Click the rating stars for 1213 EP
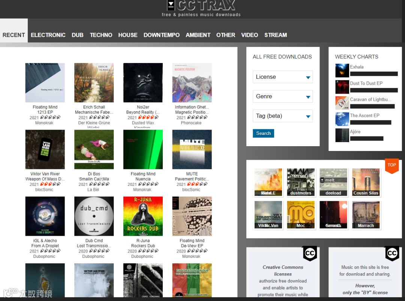 [x=50, y=117]
